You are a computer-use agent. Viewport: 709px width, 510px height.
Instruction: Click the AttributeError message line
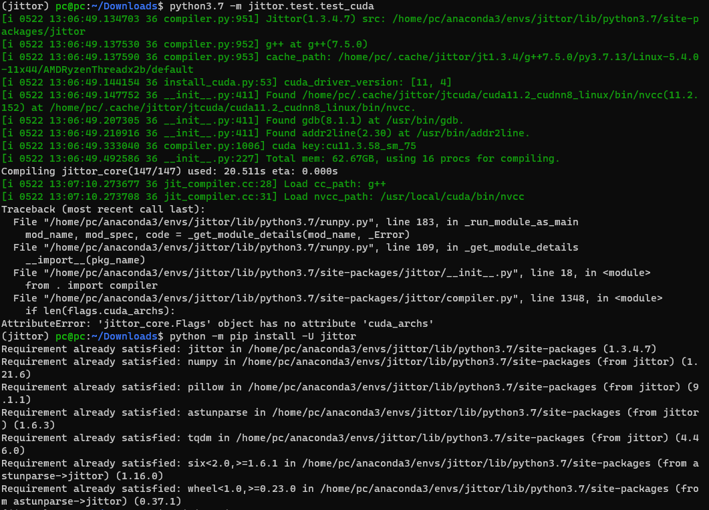point(217,324)
